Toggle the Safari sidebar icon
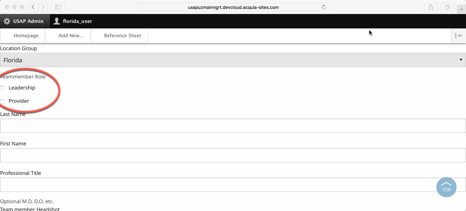The image size is (466, 211). tap(58, 7)
